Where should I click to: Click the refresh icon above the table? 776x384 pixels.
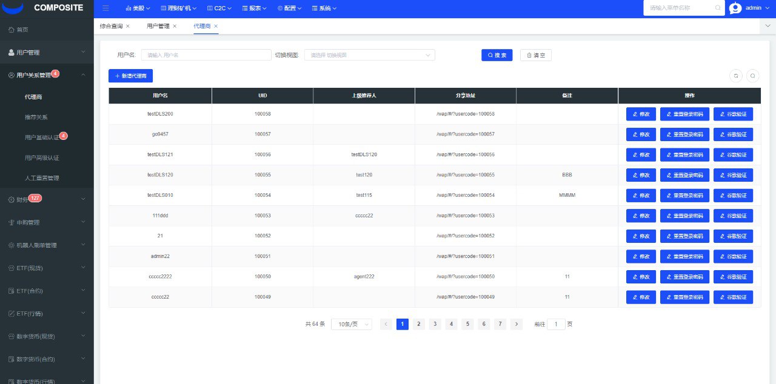coord(735,76)
